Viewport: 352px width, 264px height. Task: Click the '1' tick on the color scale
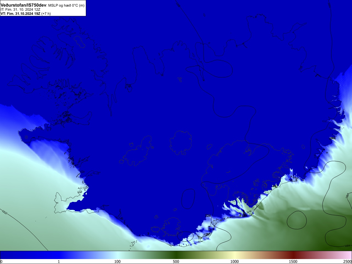tap(59, 262)
